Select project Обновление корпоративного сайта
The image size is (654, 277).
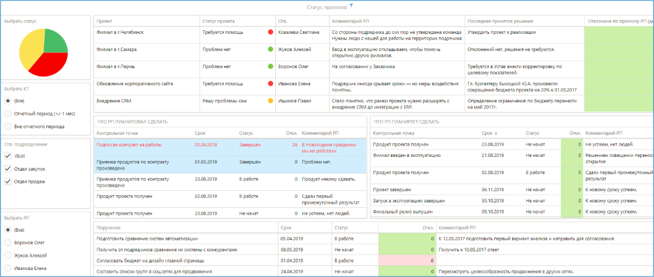(135, 84)
